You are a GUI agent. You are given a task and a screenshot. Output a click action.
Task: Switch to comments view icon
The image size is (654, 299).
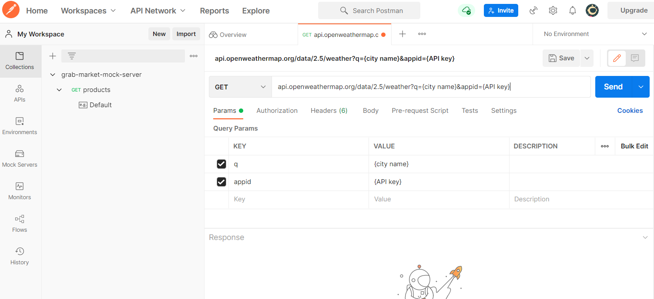click(x=635, y=58)
